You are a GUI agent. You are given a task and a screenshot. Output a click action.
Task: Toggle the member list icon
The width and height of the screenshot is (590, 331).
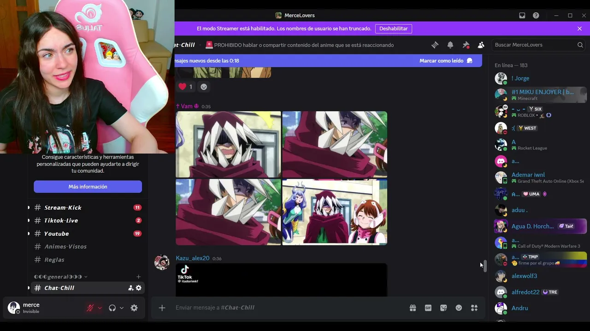(481, 45)
